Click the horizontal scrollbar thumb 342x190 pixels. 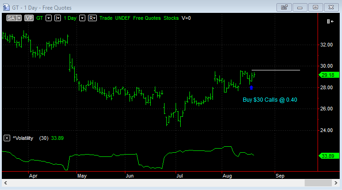(x=318, y=183)
